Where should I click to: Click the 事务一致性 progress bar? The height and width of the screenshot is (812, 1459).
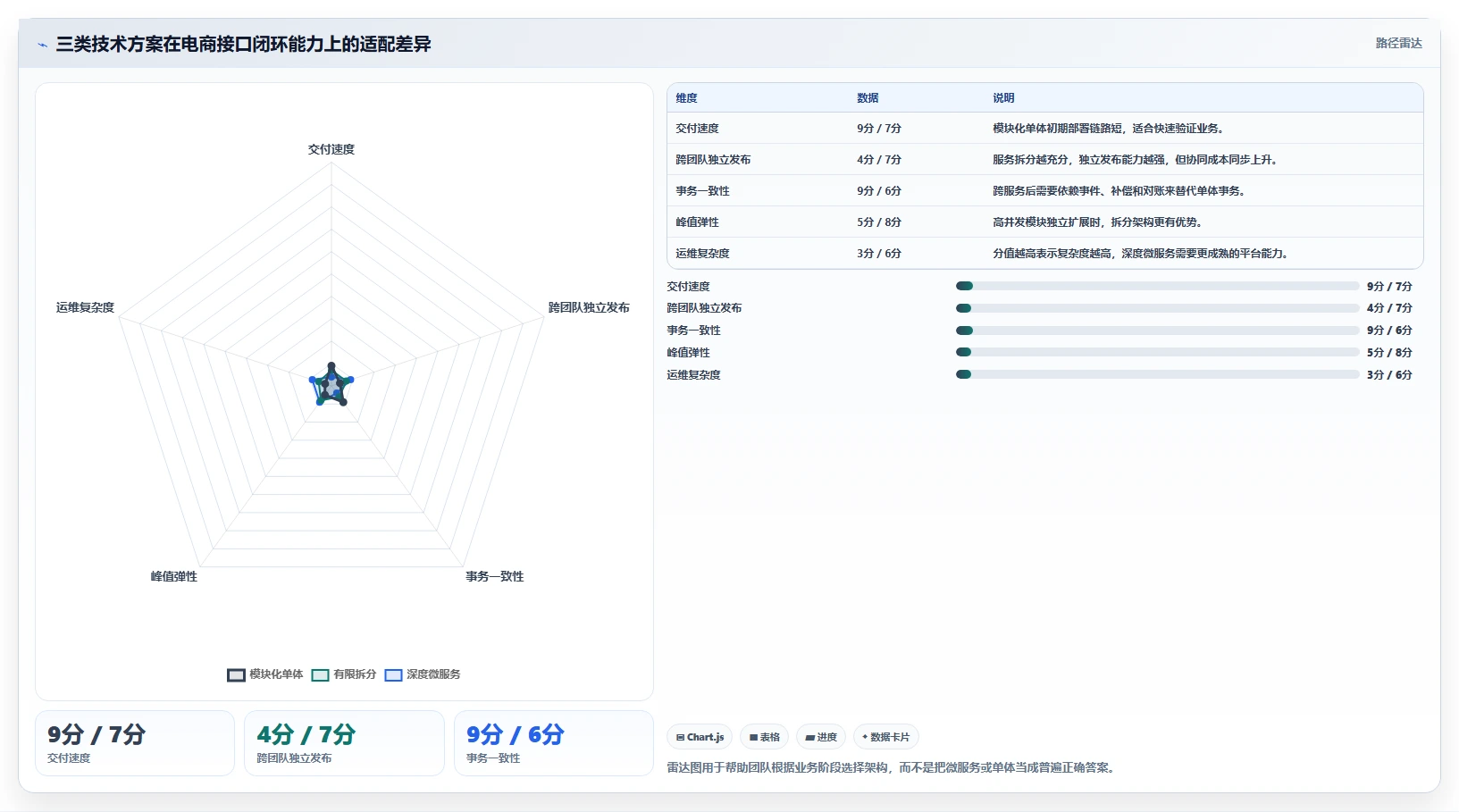(x=1157, y=331)
